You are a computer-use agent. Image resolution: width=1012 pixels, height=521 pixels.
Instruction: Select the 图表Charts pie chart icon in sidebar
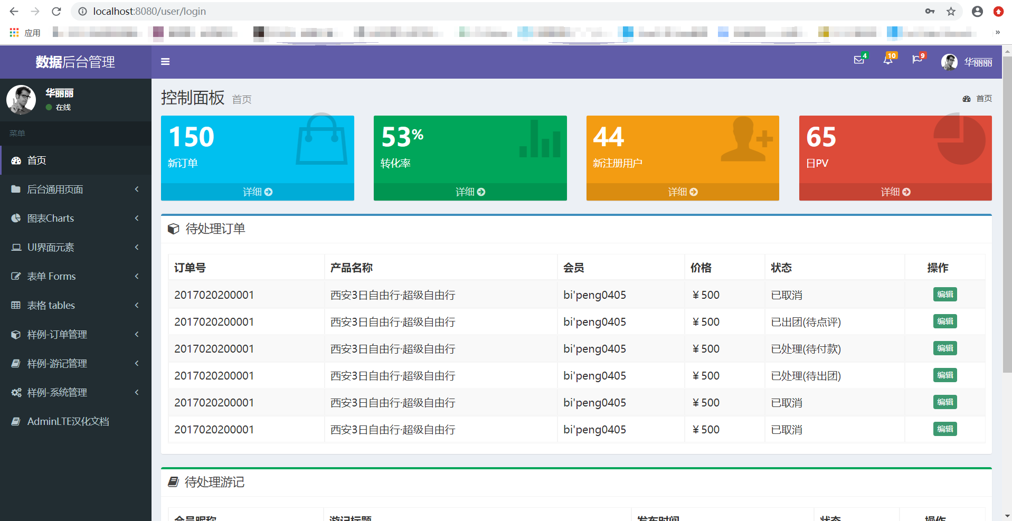pyautogui.click(x=16, y=218)
